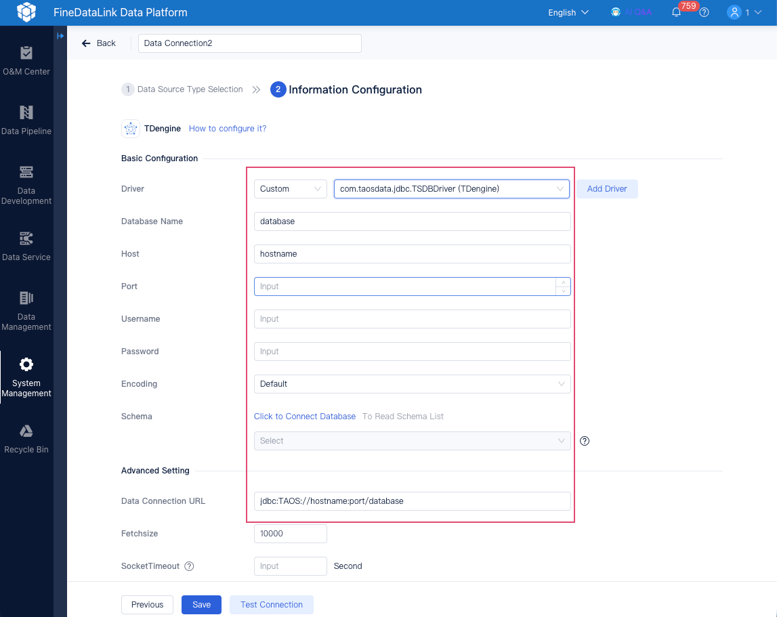Image resolution: width=777 pixels, height=617 pixels.
Task: Show SocketTimeout help tooltip icon
Action: [189, 566]
